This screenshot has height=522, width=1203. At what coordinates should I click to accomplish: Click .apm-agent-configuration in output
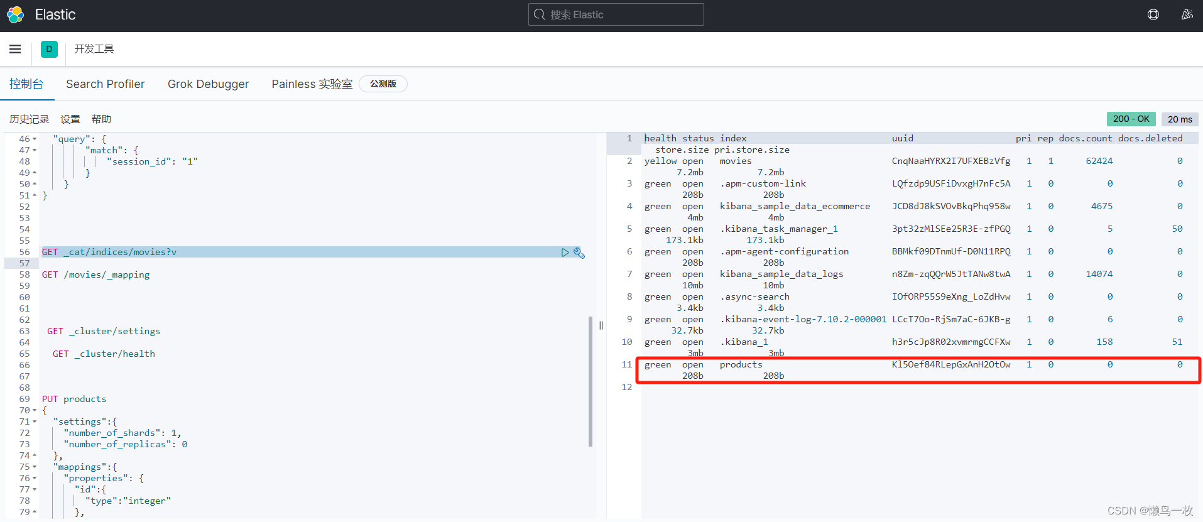(785, 251)
